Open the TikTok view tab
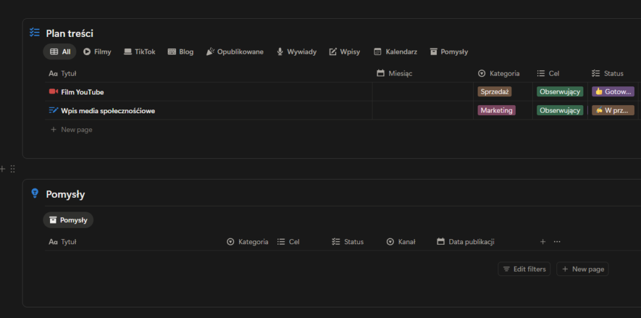Viewport: 641px width, 318px height. [x=140, y=52]
